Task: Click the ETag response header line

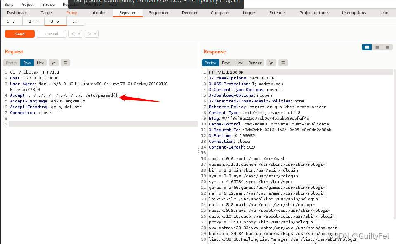Action: pyautogui.click(x=260, y=118)
